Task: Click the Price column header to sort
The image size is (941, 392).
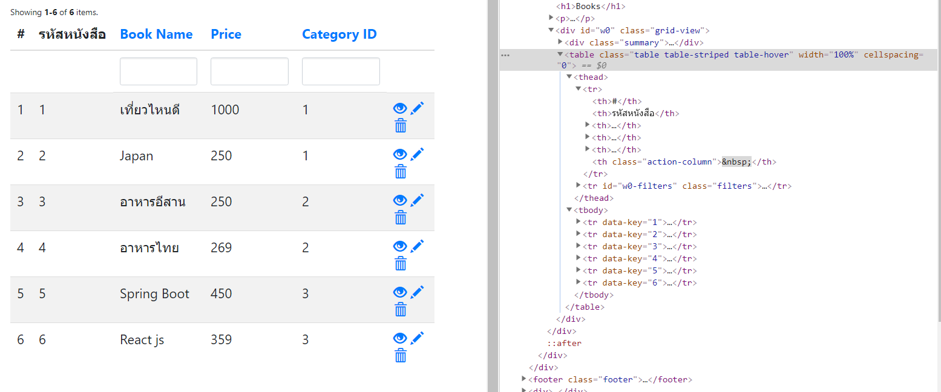Action: pyautogui.click(x=226, y=34)
